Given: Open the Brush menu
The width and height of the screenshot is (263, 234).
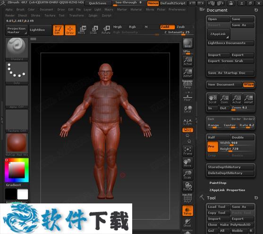Looking at the screenshot, I should coord(20,9).
